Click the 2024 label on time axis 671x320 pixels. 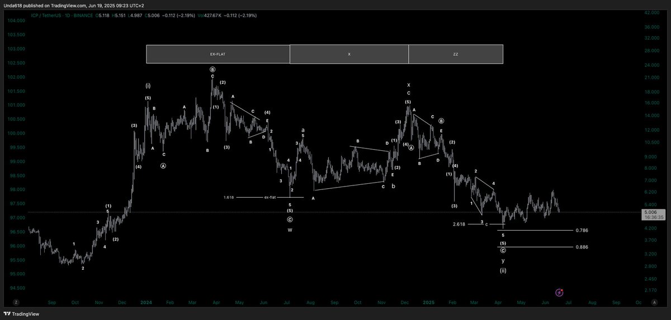coord(147,302)
